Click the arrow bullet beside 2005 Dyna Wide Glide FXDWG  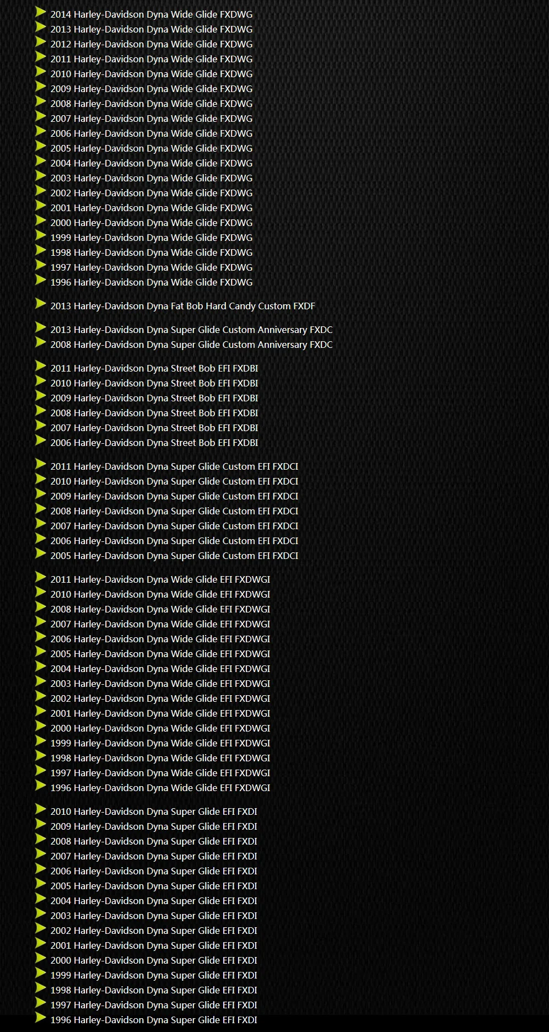41,146
